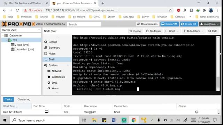Click Create VM button
This screenshot has height=125, width=223.
169,24
